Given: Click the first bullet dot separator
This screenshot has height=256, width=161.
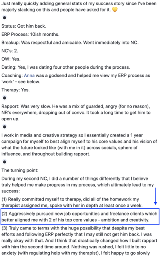Looking at the screenshot, I should [x=5, y=17].
